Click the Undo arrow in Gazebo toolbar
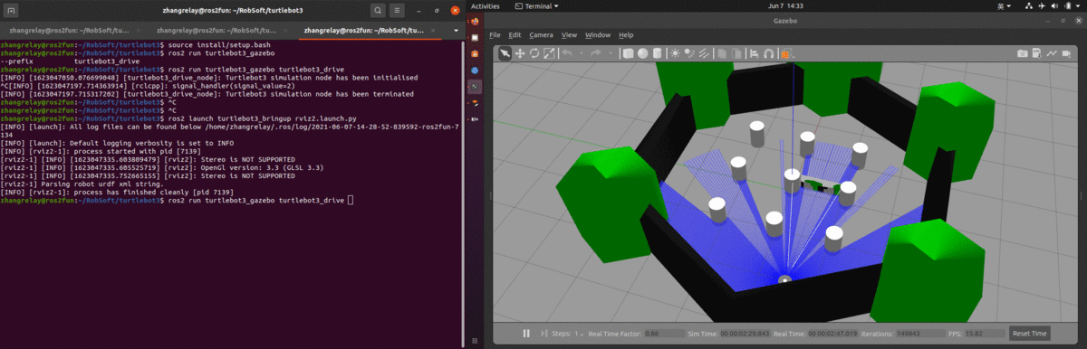Screen dimensions: 1087x349 tap(567, 53)
